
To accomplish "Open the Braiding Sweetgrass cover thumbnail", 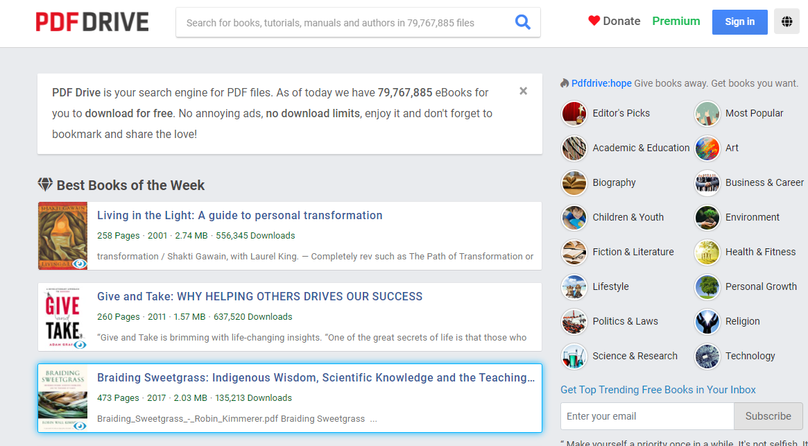I will [63, 398].
